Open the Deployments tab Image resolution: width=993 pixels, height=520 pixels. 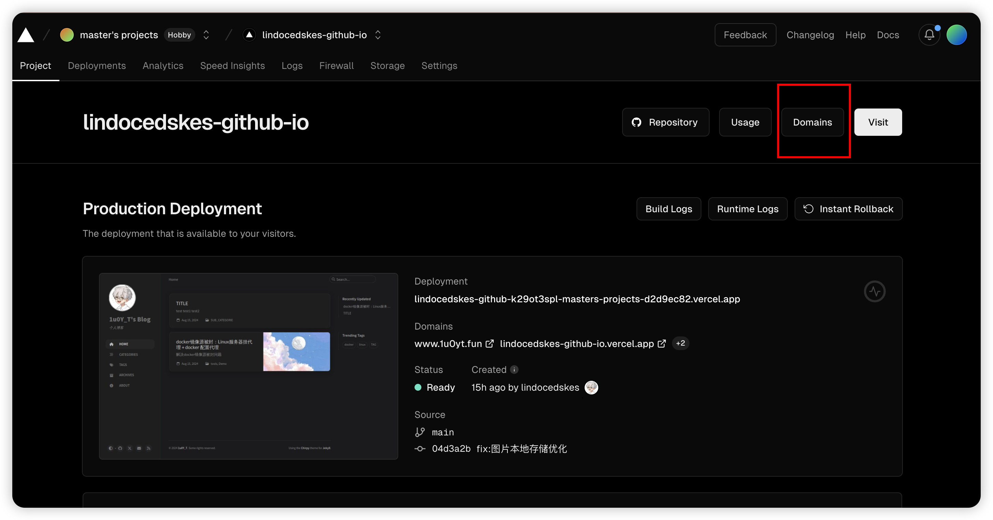pyautogui.click(x=97, y=66)
